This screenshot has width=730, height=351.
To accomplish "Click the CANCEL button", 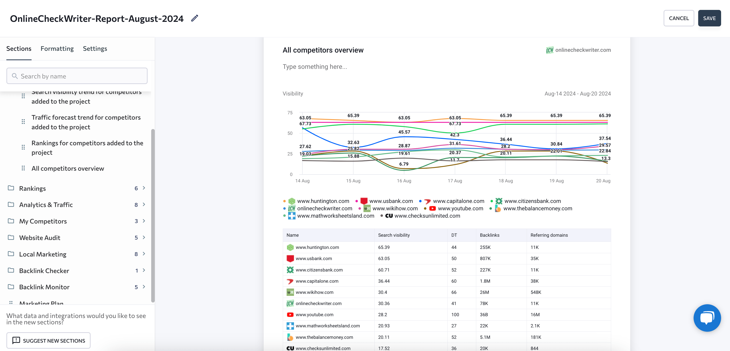I will point(679,18).
